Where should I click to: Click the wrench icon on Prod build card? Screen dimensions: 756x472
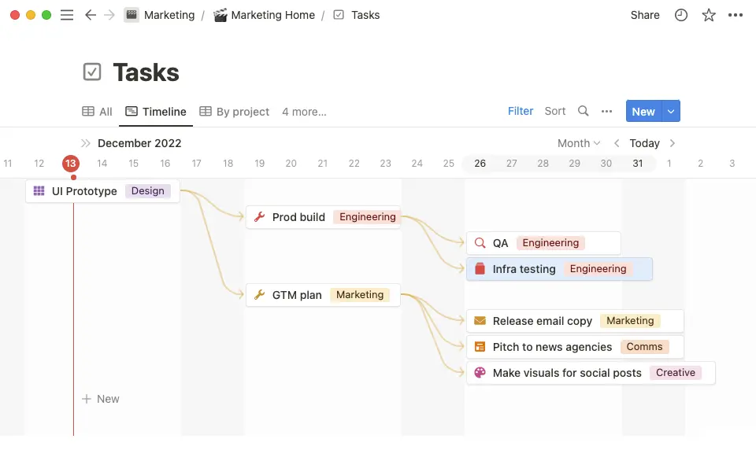tap(258, 216)
